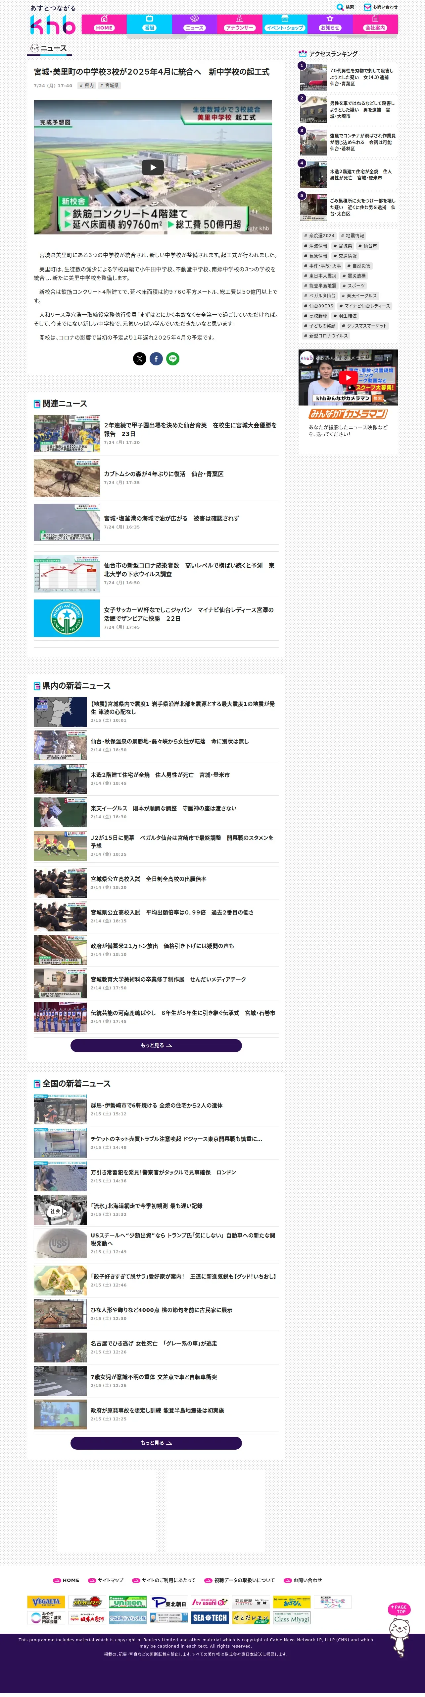
Task: Open the ニュース navigation tab
Action: (x=194, y=24)
